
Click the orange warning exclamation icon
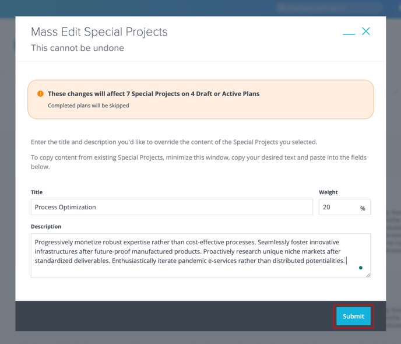(x=40, y=94)
